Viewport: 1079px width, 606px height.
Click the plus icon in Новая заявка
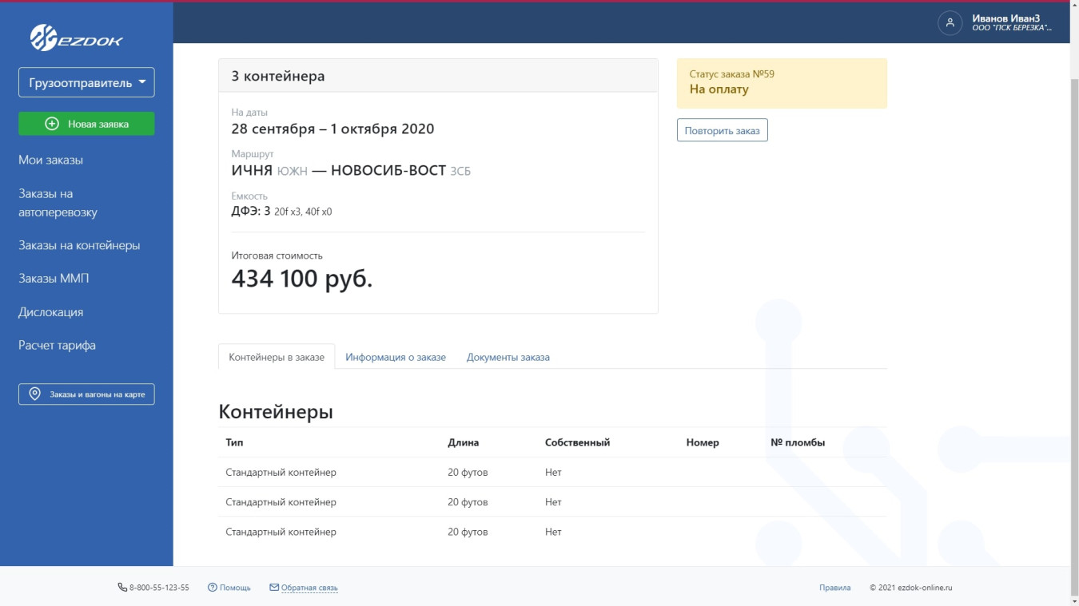point(52,124)
